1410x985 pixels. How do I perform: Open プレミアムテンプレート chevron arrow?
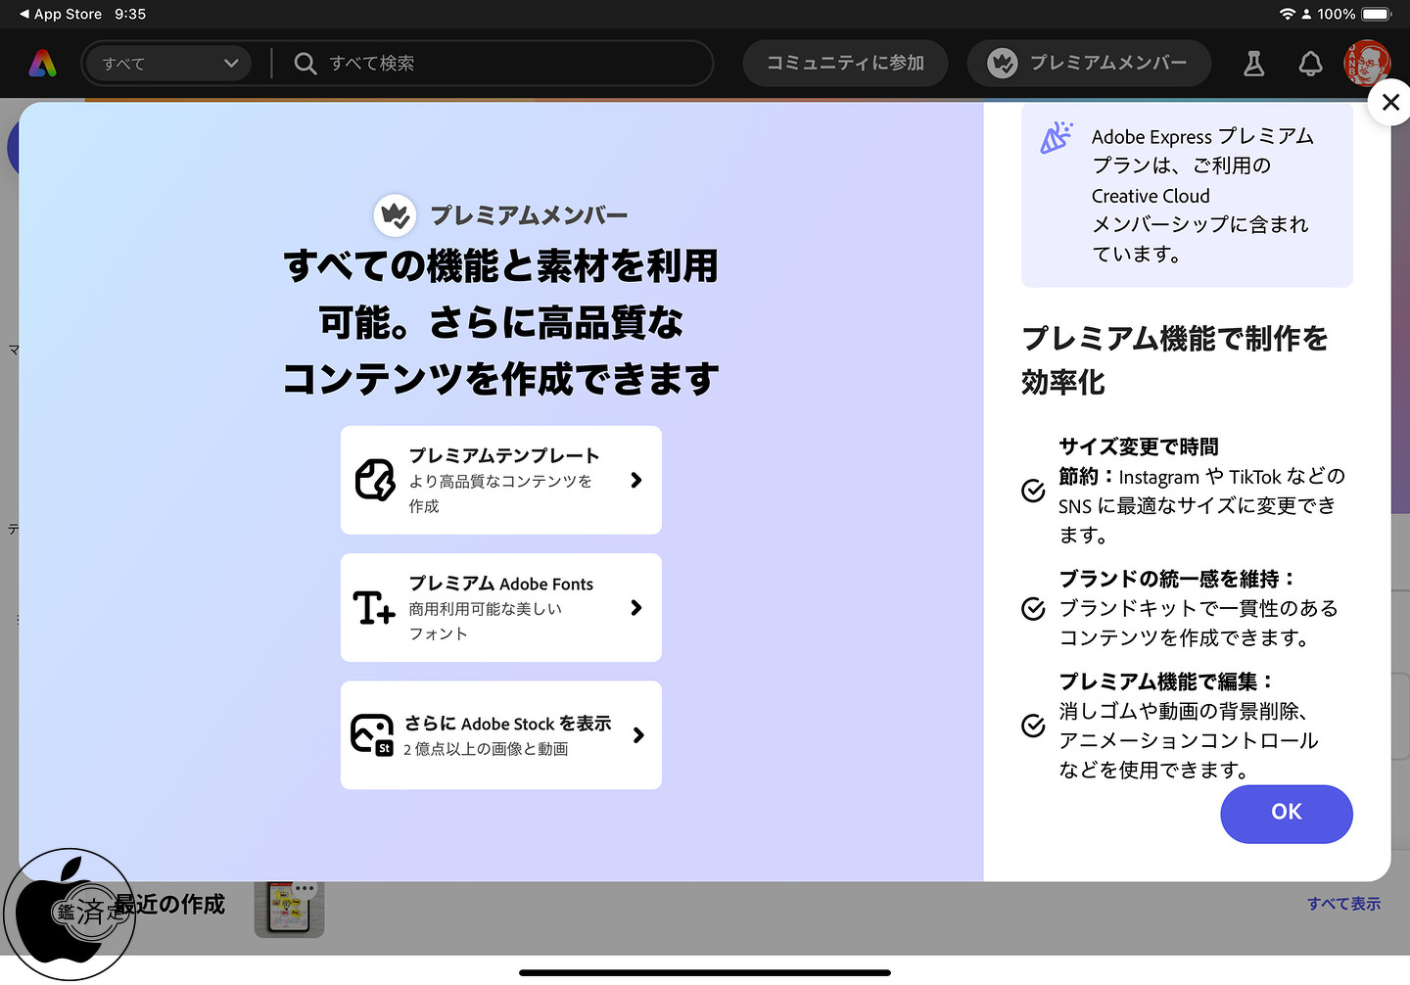coord(636,480)
